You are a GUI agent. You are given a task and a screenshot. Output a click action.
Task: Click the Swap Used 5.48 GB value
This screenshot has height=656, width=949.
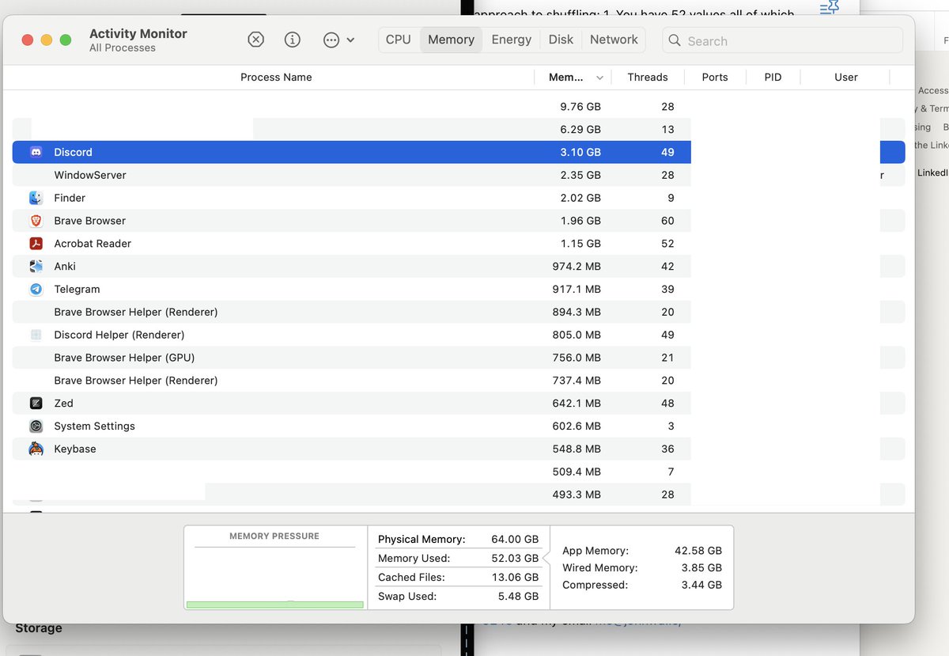519,596
